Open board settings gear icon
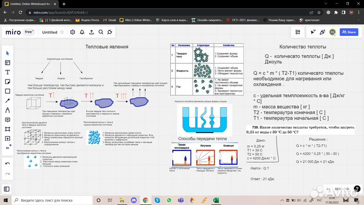Screen dimensions: 364x205 tap(73, 32)
